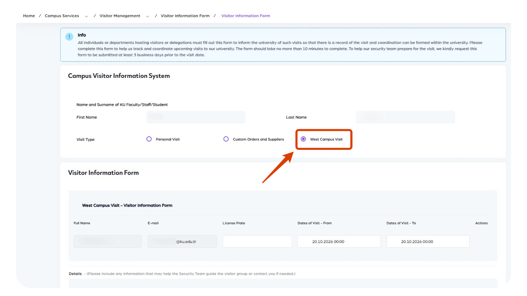527x296 pixels.
Task: Open the Visitor Management breadcrumb link
Action: (x=120, y=16)
